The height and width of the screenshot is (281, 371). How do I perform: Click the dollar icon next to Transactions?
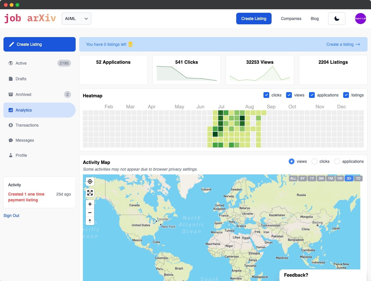click(x=11, y=125)
